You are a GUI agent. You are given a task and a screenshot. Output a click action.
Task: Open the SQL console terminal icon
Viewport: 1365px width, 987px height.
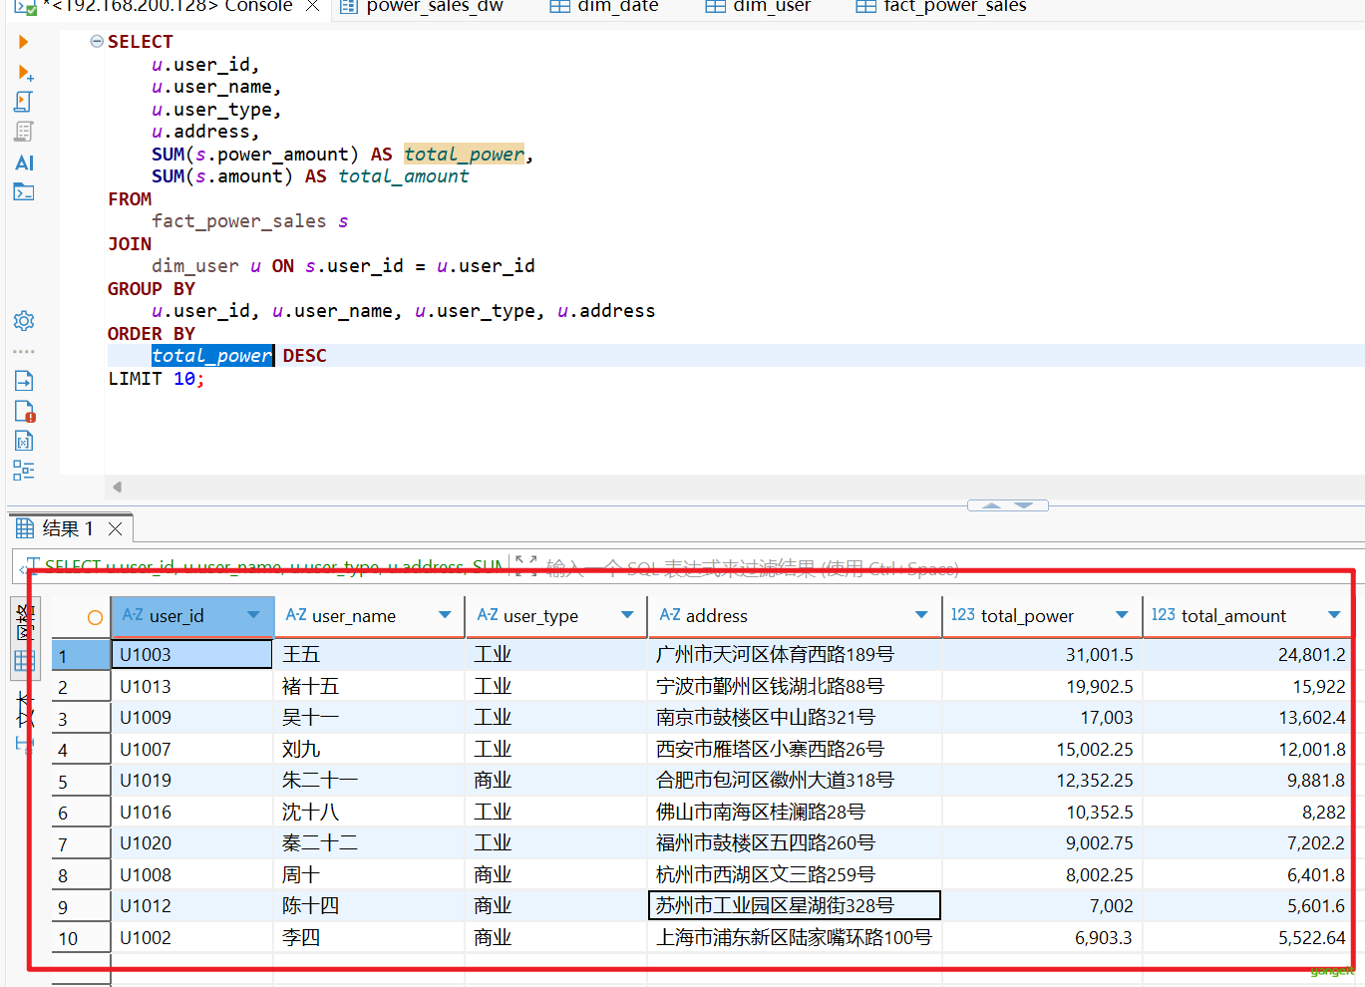(24, 192)
